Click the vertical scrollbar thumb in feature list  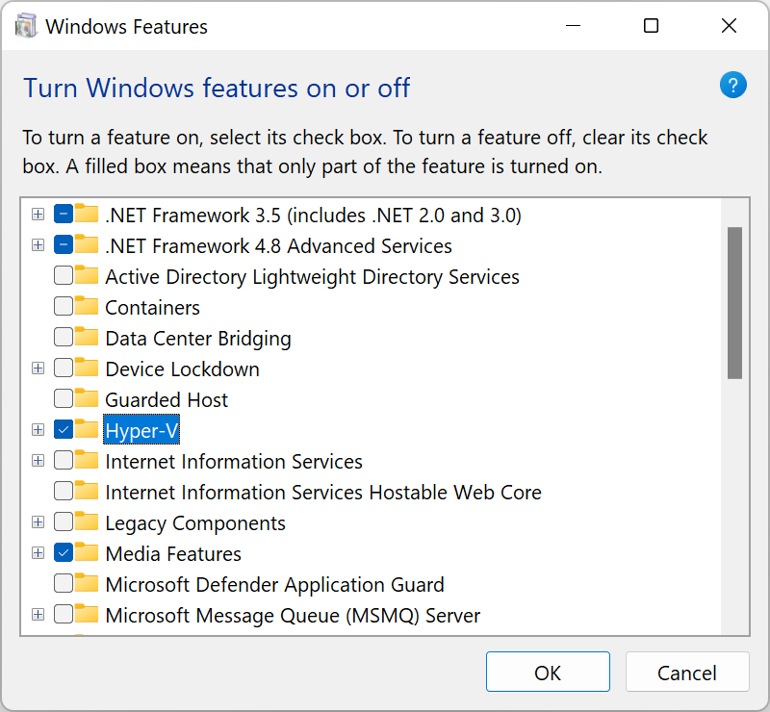pyautogui.click(x=734, y=302)
